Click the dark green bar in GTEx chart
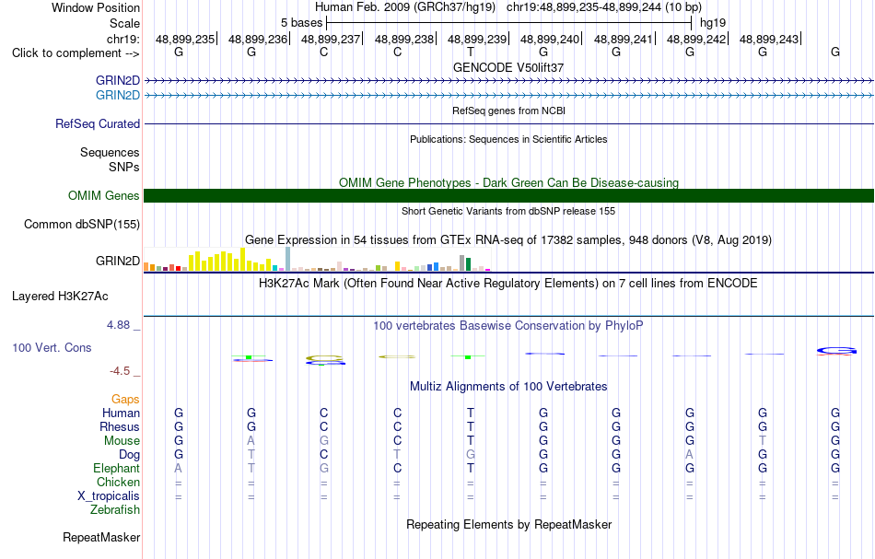The height and width of the screenshot is (559, 875). pyautogui.click(x=468, y=264)
